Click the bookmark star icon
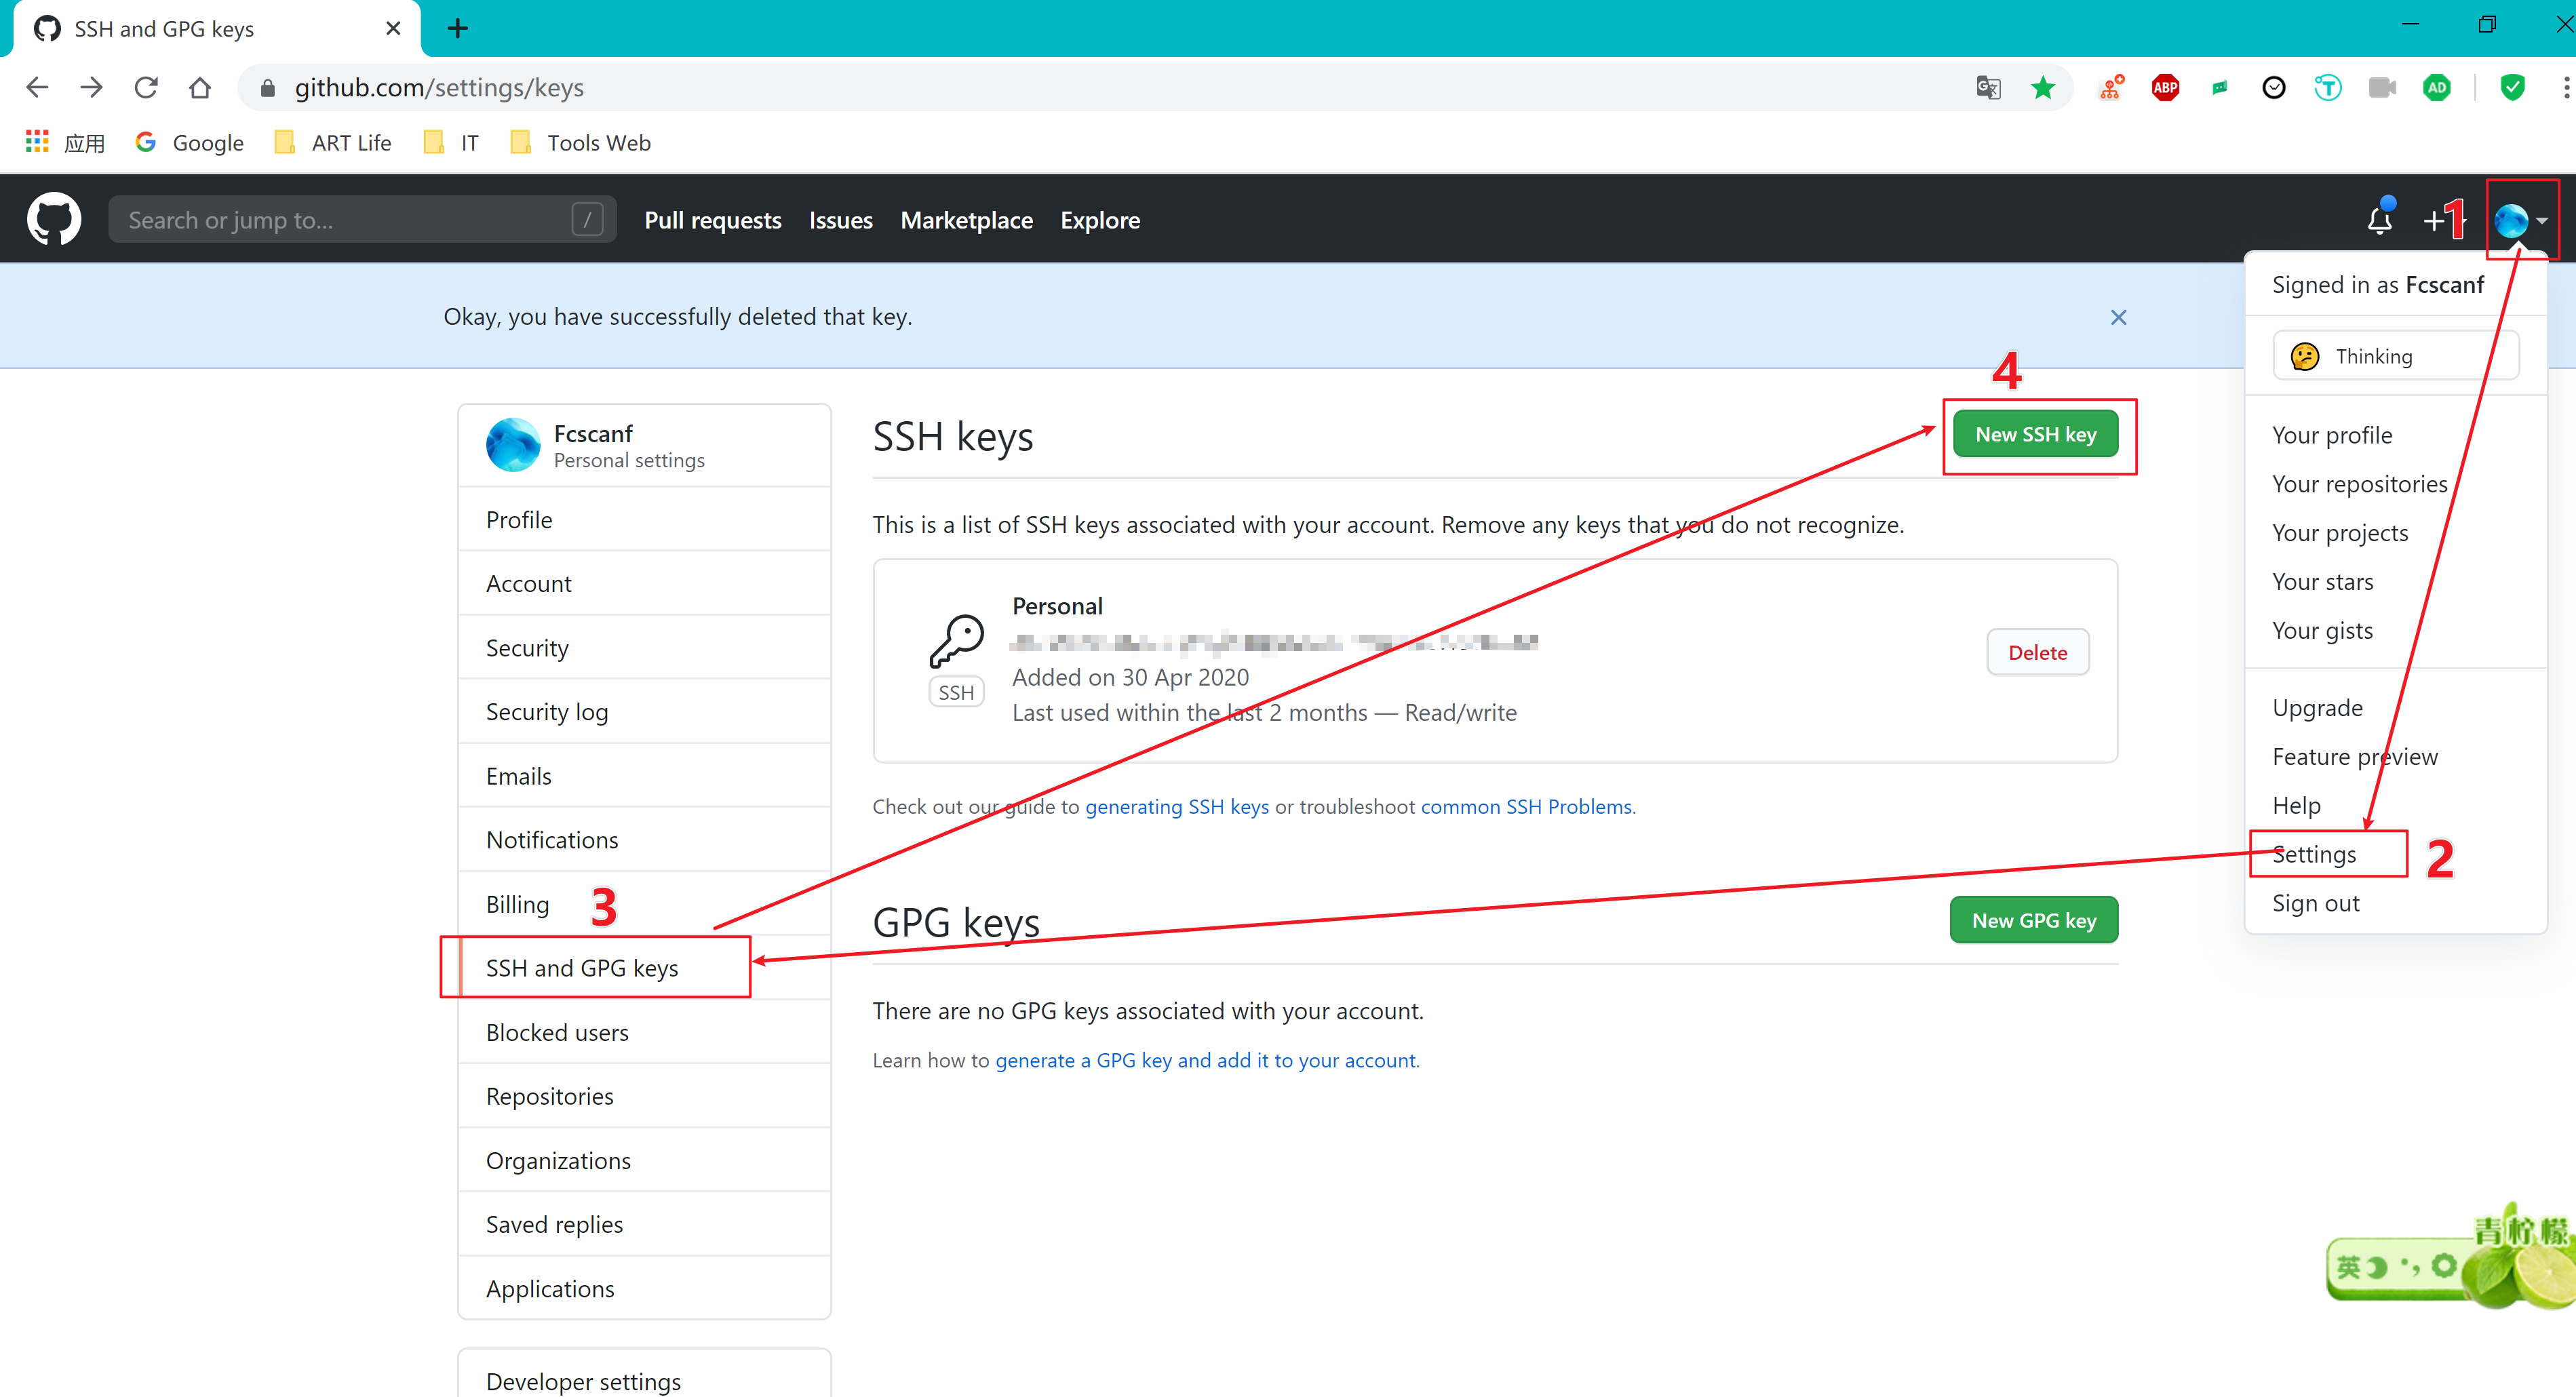 [2043, 88]
